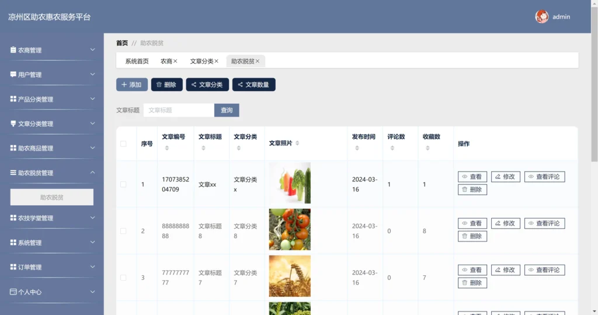The width and height of the screenshot is (598, 315).
Task: Sort by 文章分类 column arrows
Action: [238, 148]
